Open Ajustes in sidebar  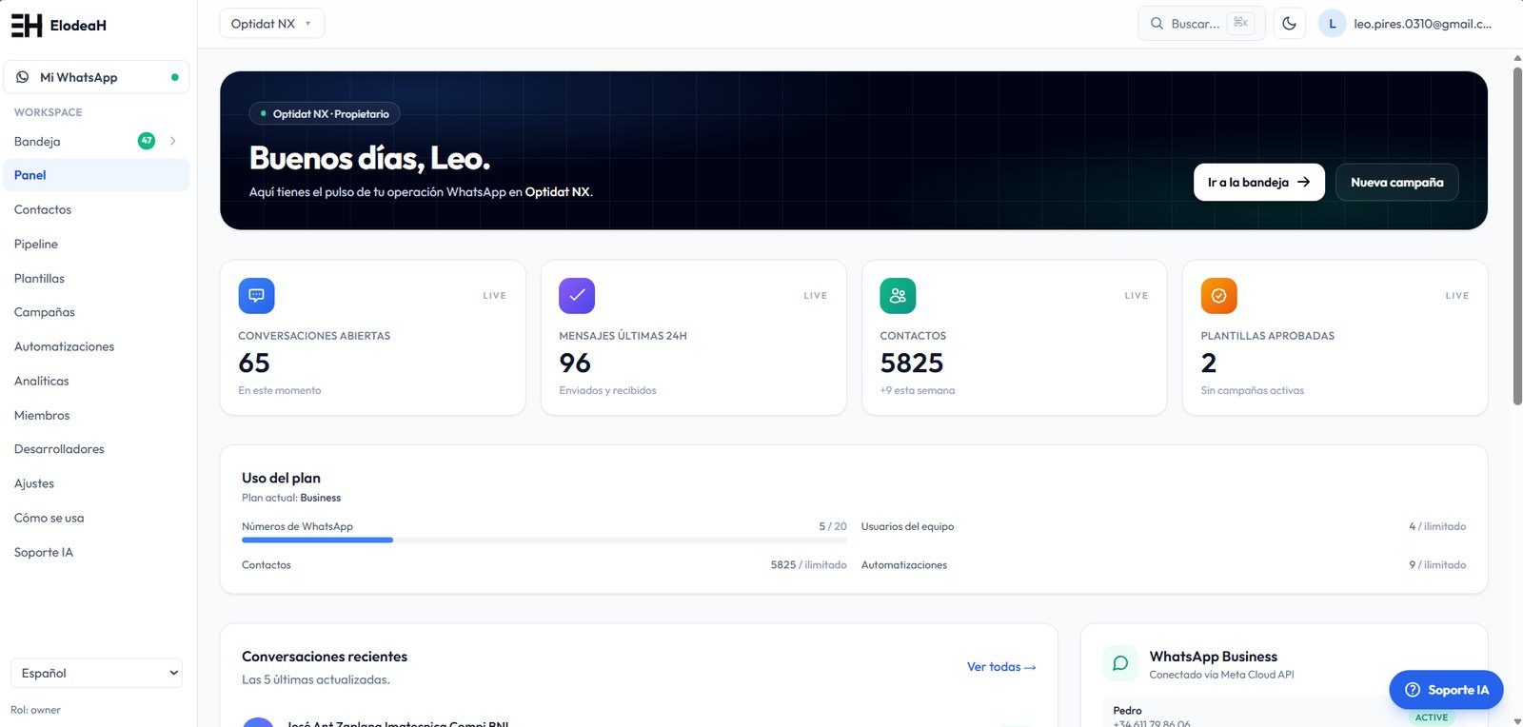click(x=96, y=483)
